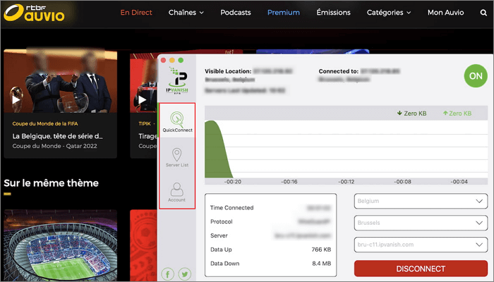Click the Data Down 8.4 MB value
494x282 pixels.
(x=321, y=264)
